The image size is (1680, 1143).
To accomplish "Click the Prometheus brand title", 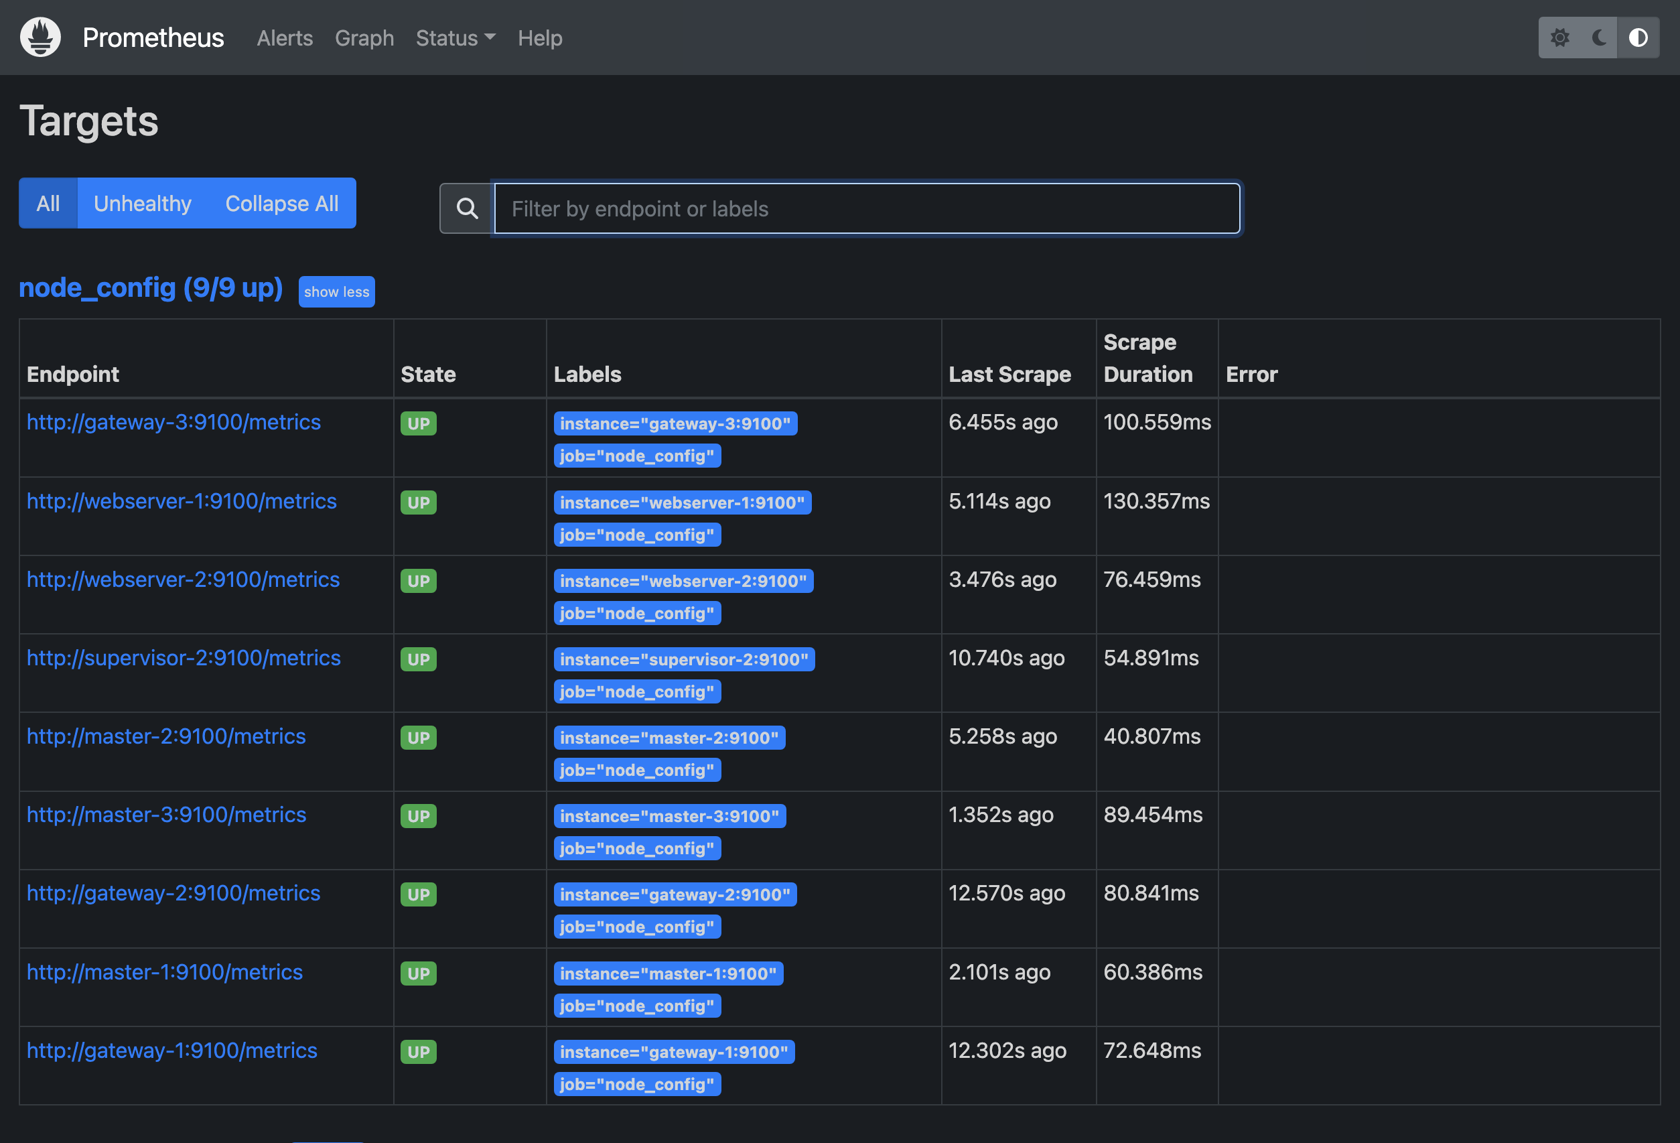I will pyautogui.click(x=153, y=38).
